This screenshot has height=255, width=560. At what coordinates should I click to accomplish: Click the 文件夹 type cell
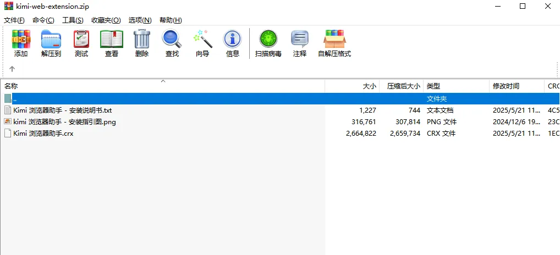(437, 98)
